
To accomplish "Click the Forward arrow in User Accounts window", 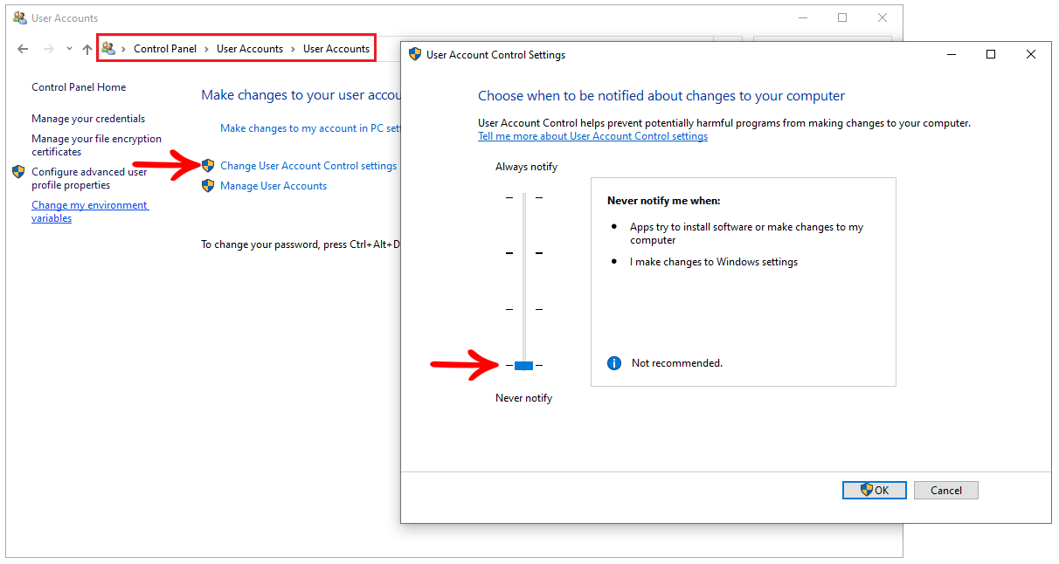I will click(x=49, y=49).
